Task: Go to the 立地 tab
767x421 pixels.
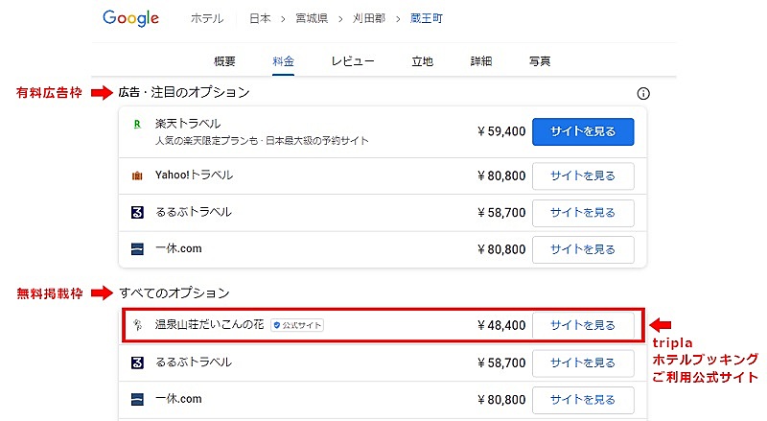Action: (422, 61)
